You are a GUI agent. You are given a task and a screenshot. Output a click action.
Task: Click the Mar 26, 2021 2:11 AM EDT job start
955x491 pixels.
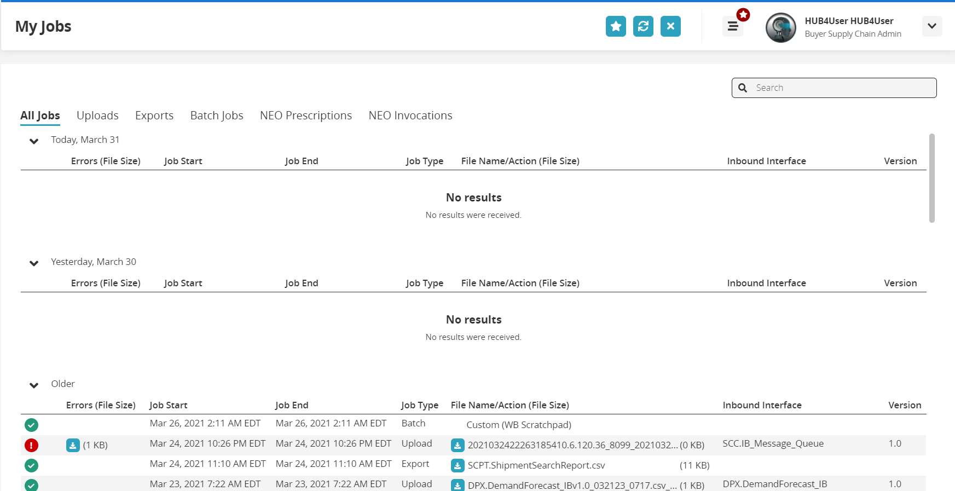205,423
